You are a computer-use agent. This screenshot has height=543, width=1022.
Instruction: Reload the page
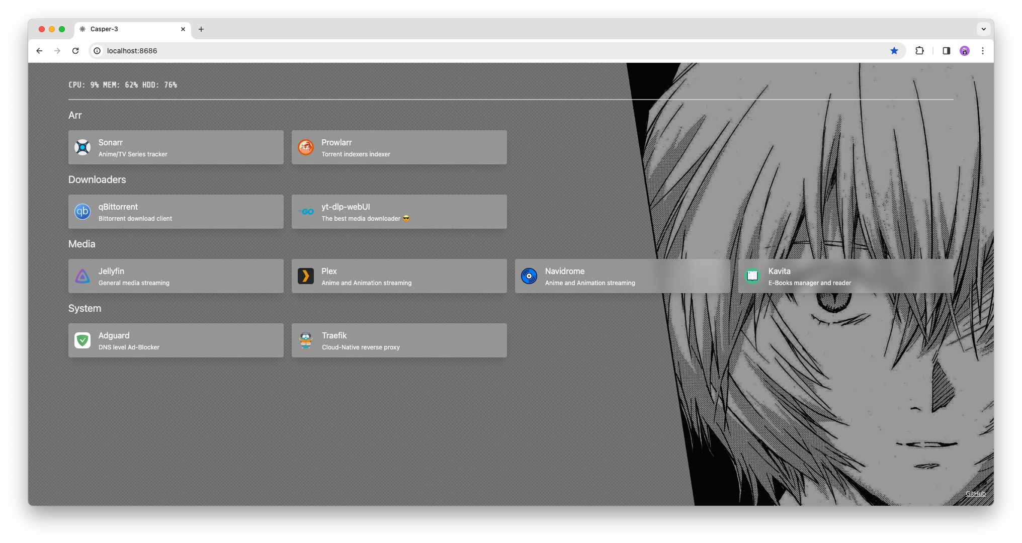pyautogui.click(x=75, y=51)
